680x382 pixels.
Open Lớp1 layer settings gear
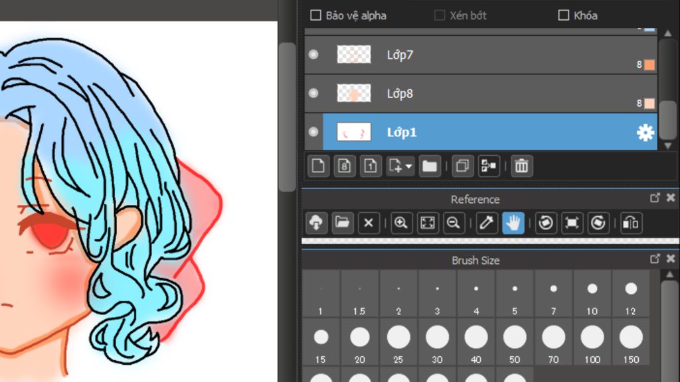[645, 132]
